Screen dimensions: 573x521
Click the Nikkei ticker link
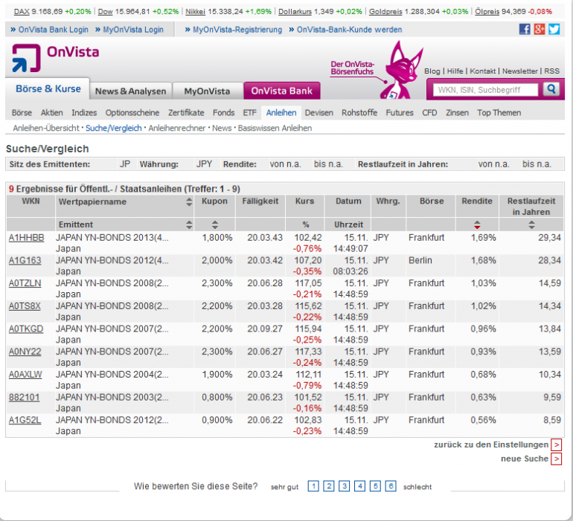196,12
